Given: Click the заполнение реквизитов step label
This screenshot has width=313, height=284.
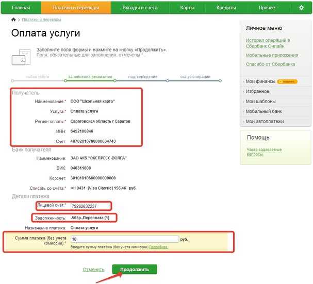Looking at the screenshot, I should pos(90,77).
